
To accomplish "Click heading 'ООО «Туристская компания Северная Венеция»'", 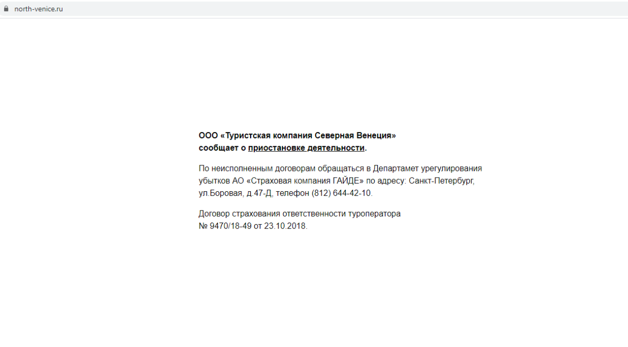I will click(x=297, y=136).
